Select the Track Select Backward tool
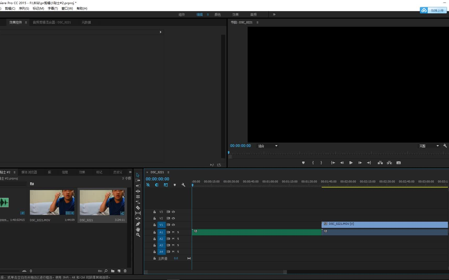Screen dimensions: 449x280 tap(138, 186)
